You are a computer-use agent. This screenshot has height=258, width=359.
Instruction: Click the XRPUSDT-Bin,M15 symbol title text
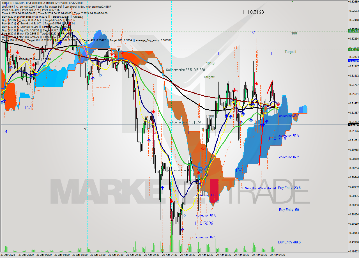(x=13, y=3)
